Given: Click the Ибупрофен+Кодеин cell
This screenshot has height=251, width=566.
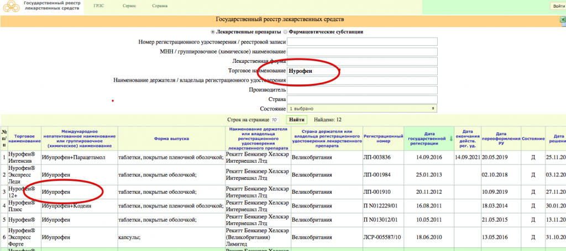Looking at the screenshot, I should tap(65, 206).
